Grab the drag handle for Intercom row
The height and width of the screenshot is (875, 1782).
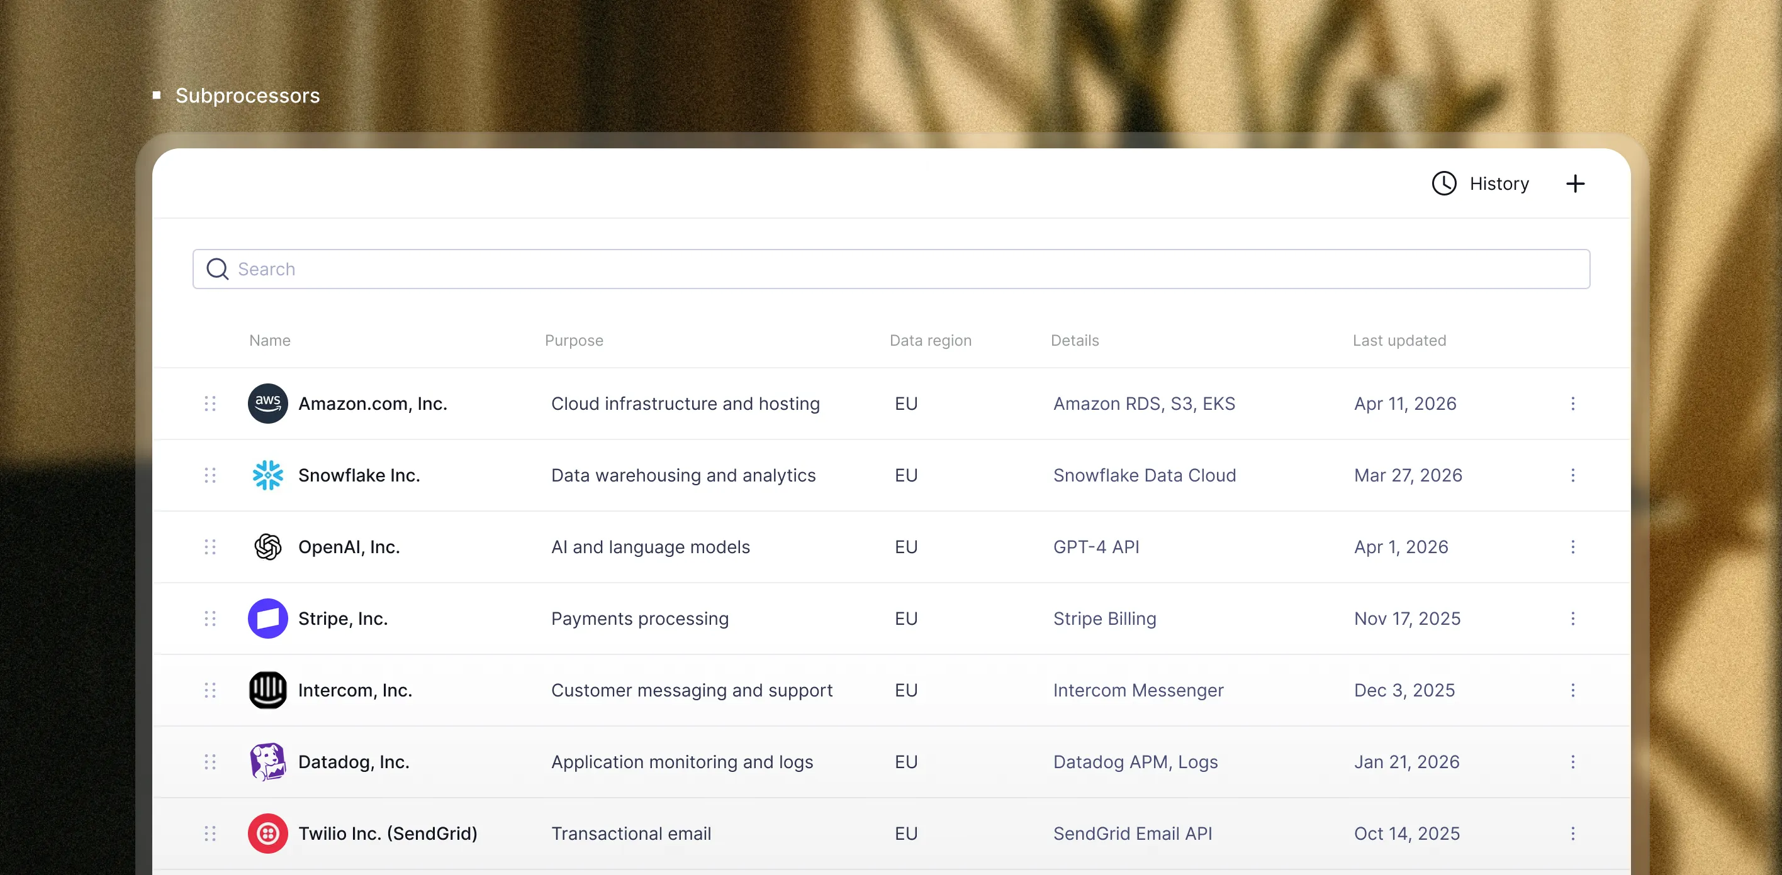[210, 690]
